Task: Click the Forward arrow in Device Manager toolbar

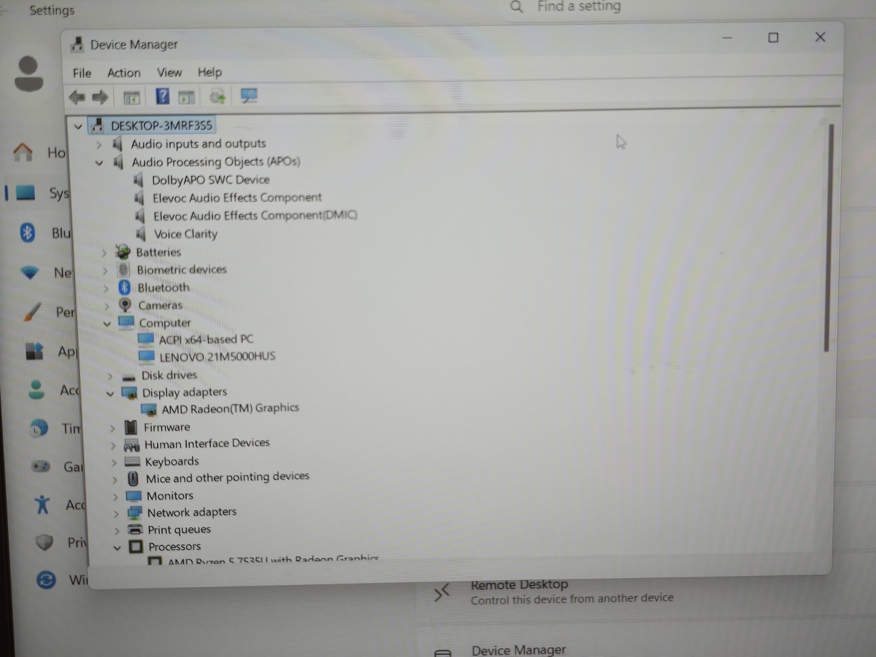Action: [100, 97]
